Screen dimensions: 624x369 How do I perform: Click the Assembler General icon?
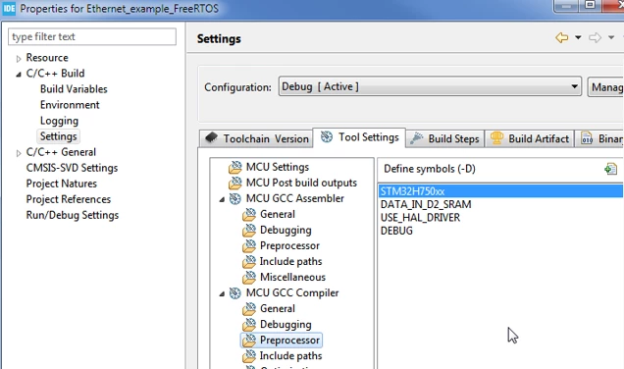tap(249, 214)
